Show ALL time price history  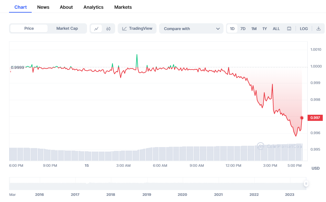click(276, 29)
